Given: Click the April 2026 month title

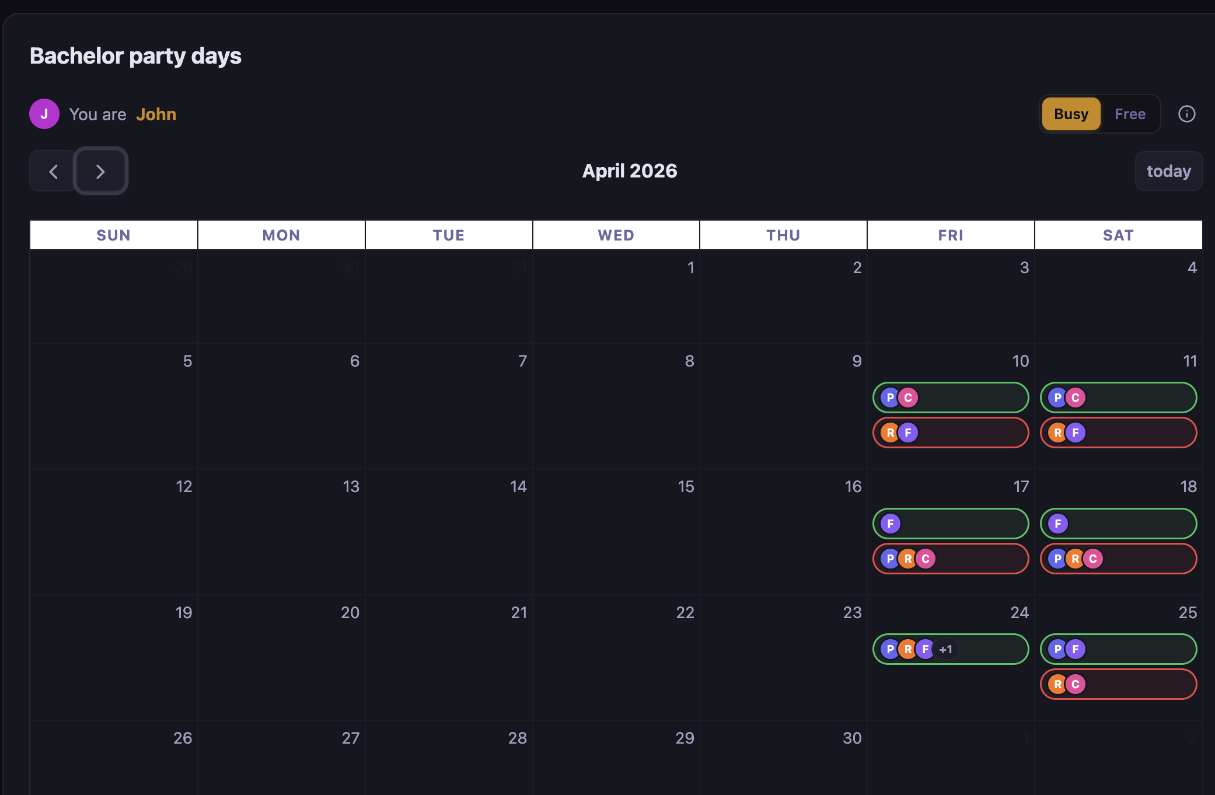Looking at the screenshot, I should click(x=630, y=171).
